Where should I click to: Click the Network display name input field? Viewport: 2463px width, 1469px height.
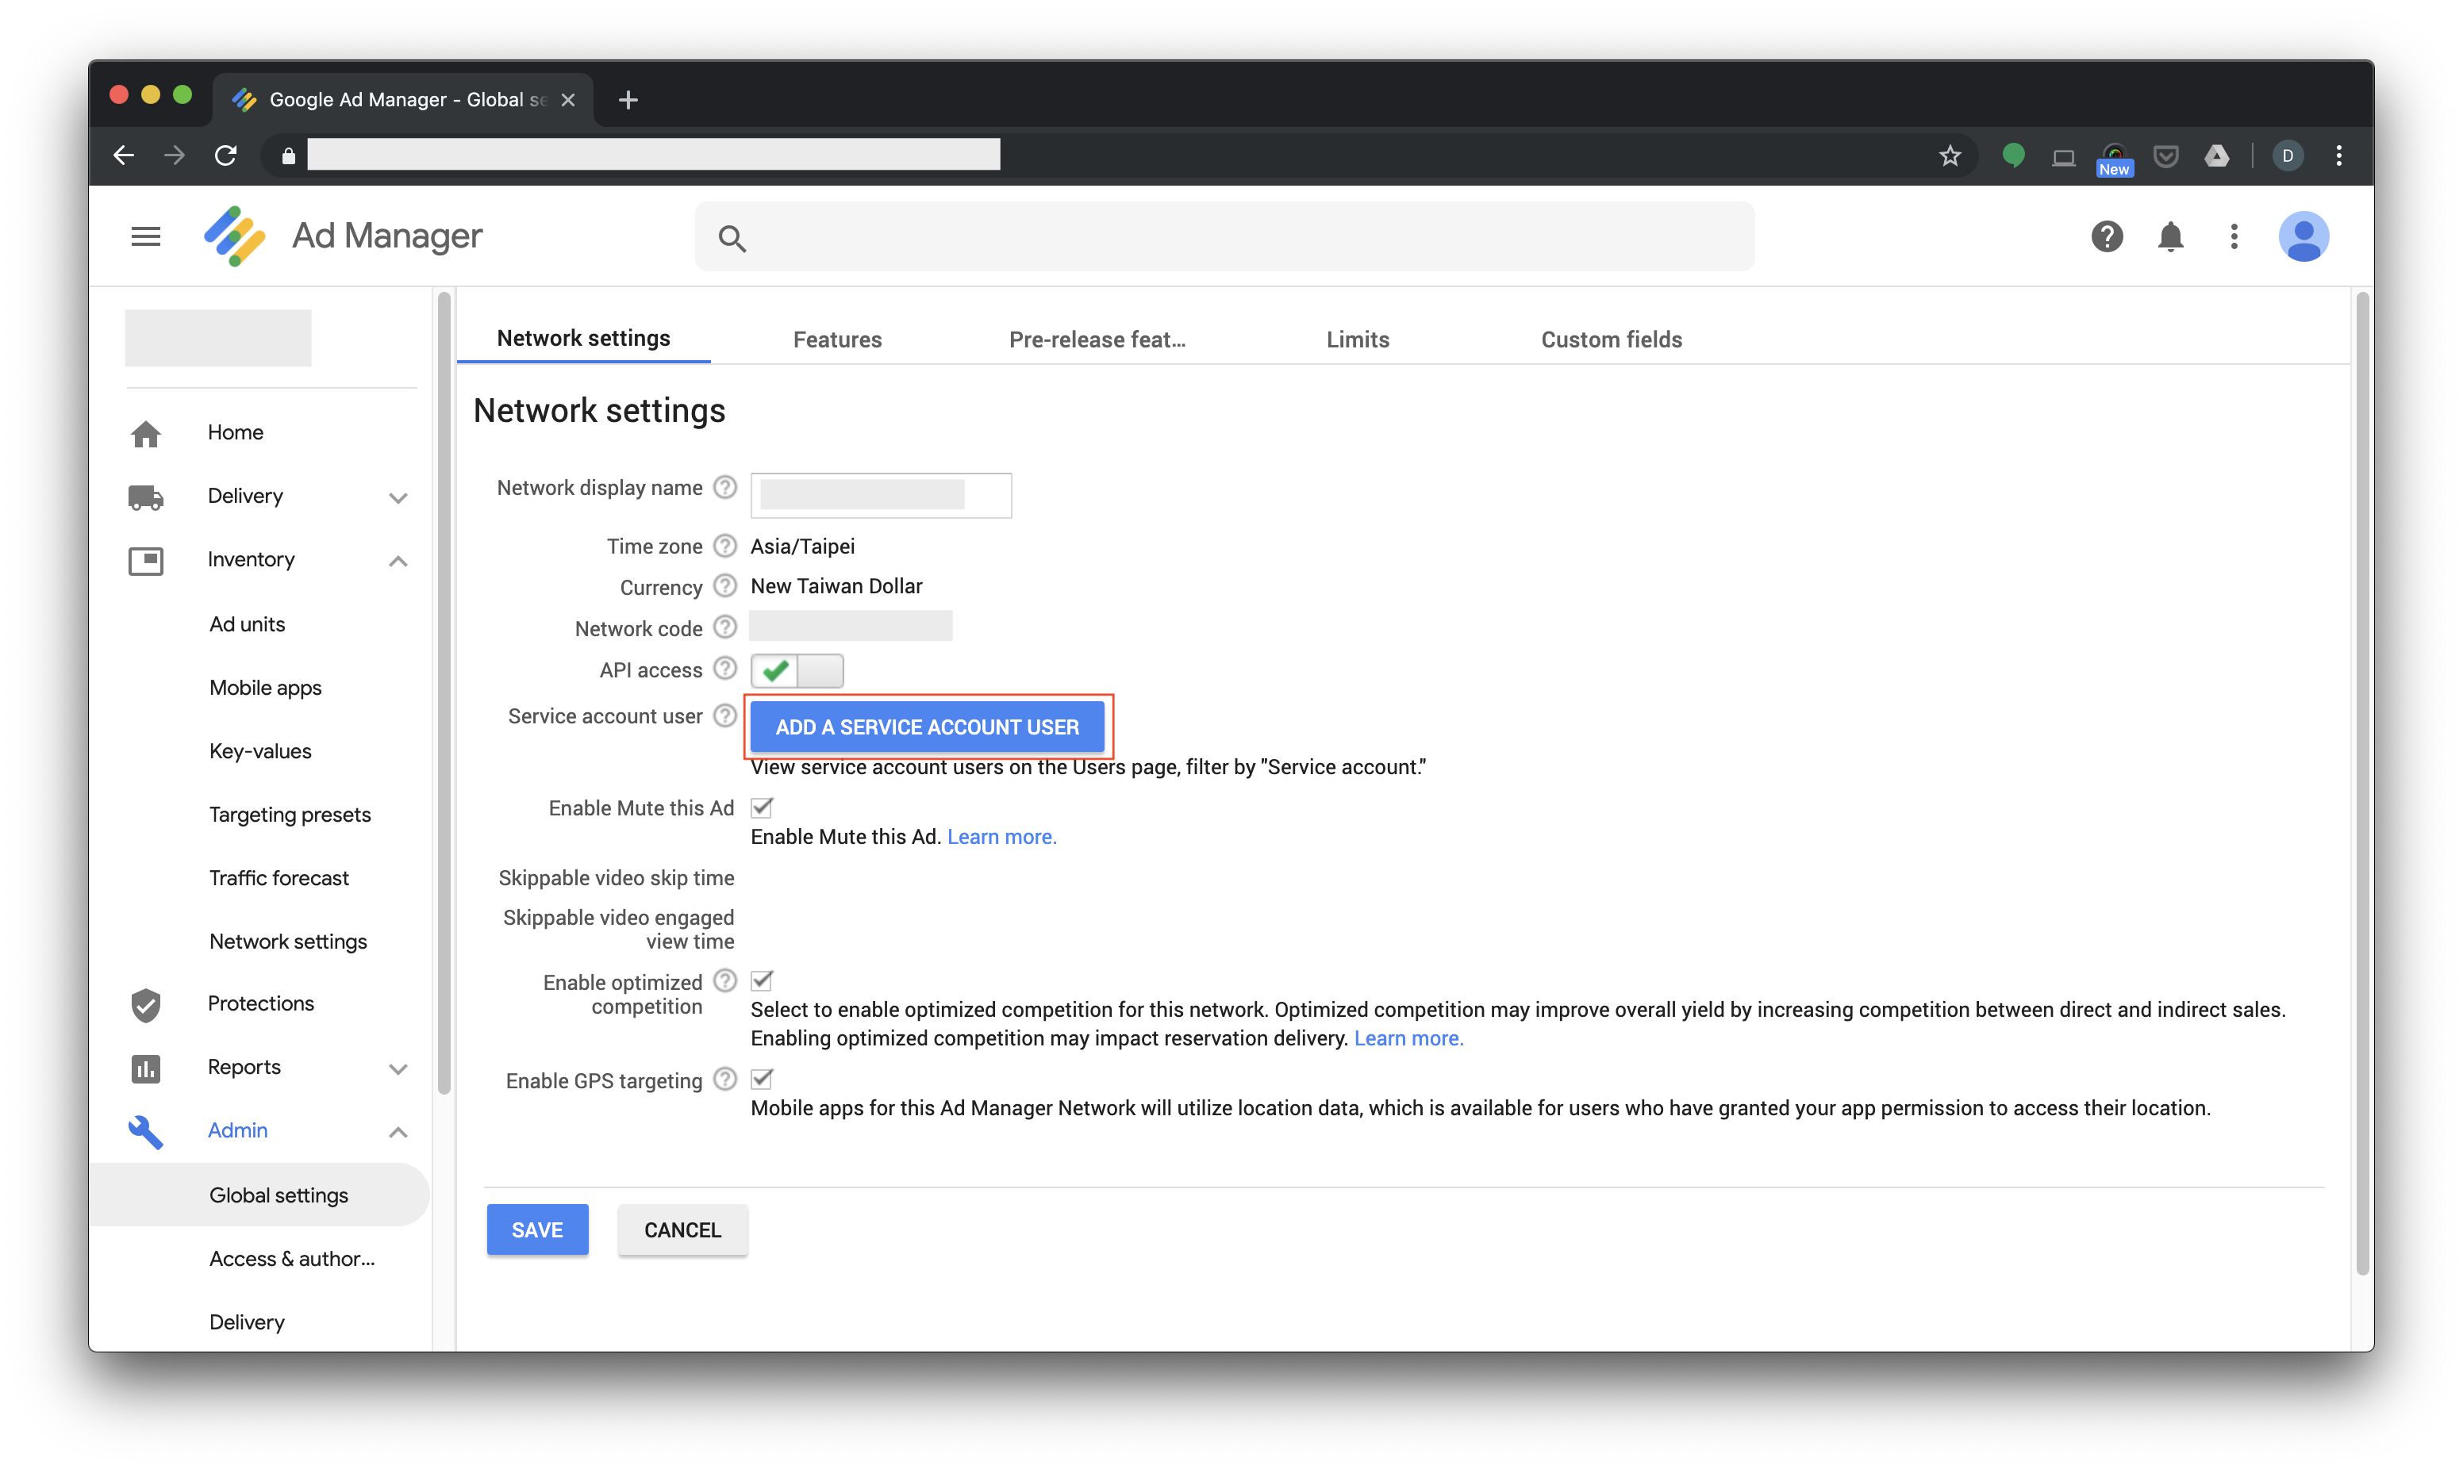tap(880, 495)
